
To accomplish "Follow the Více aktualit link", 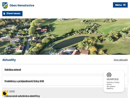I will [x=121, y=60].
